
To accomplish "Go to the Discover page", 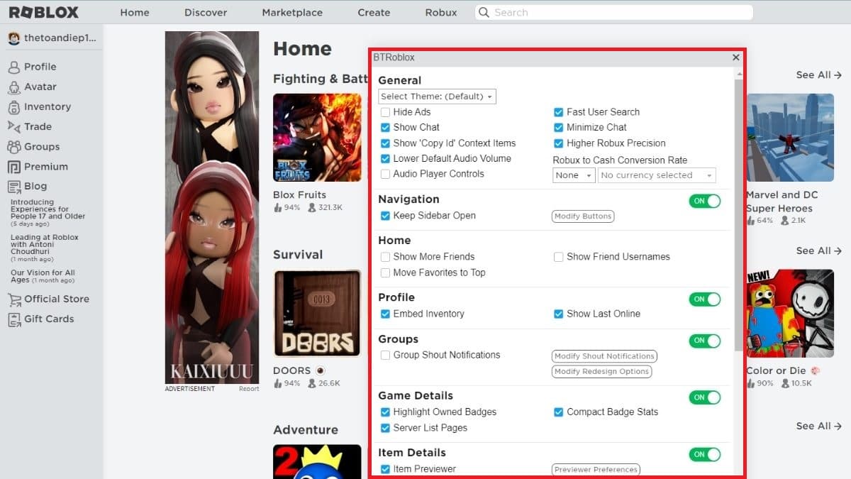I will click(206, 13).
